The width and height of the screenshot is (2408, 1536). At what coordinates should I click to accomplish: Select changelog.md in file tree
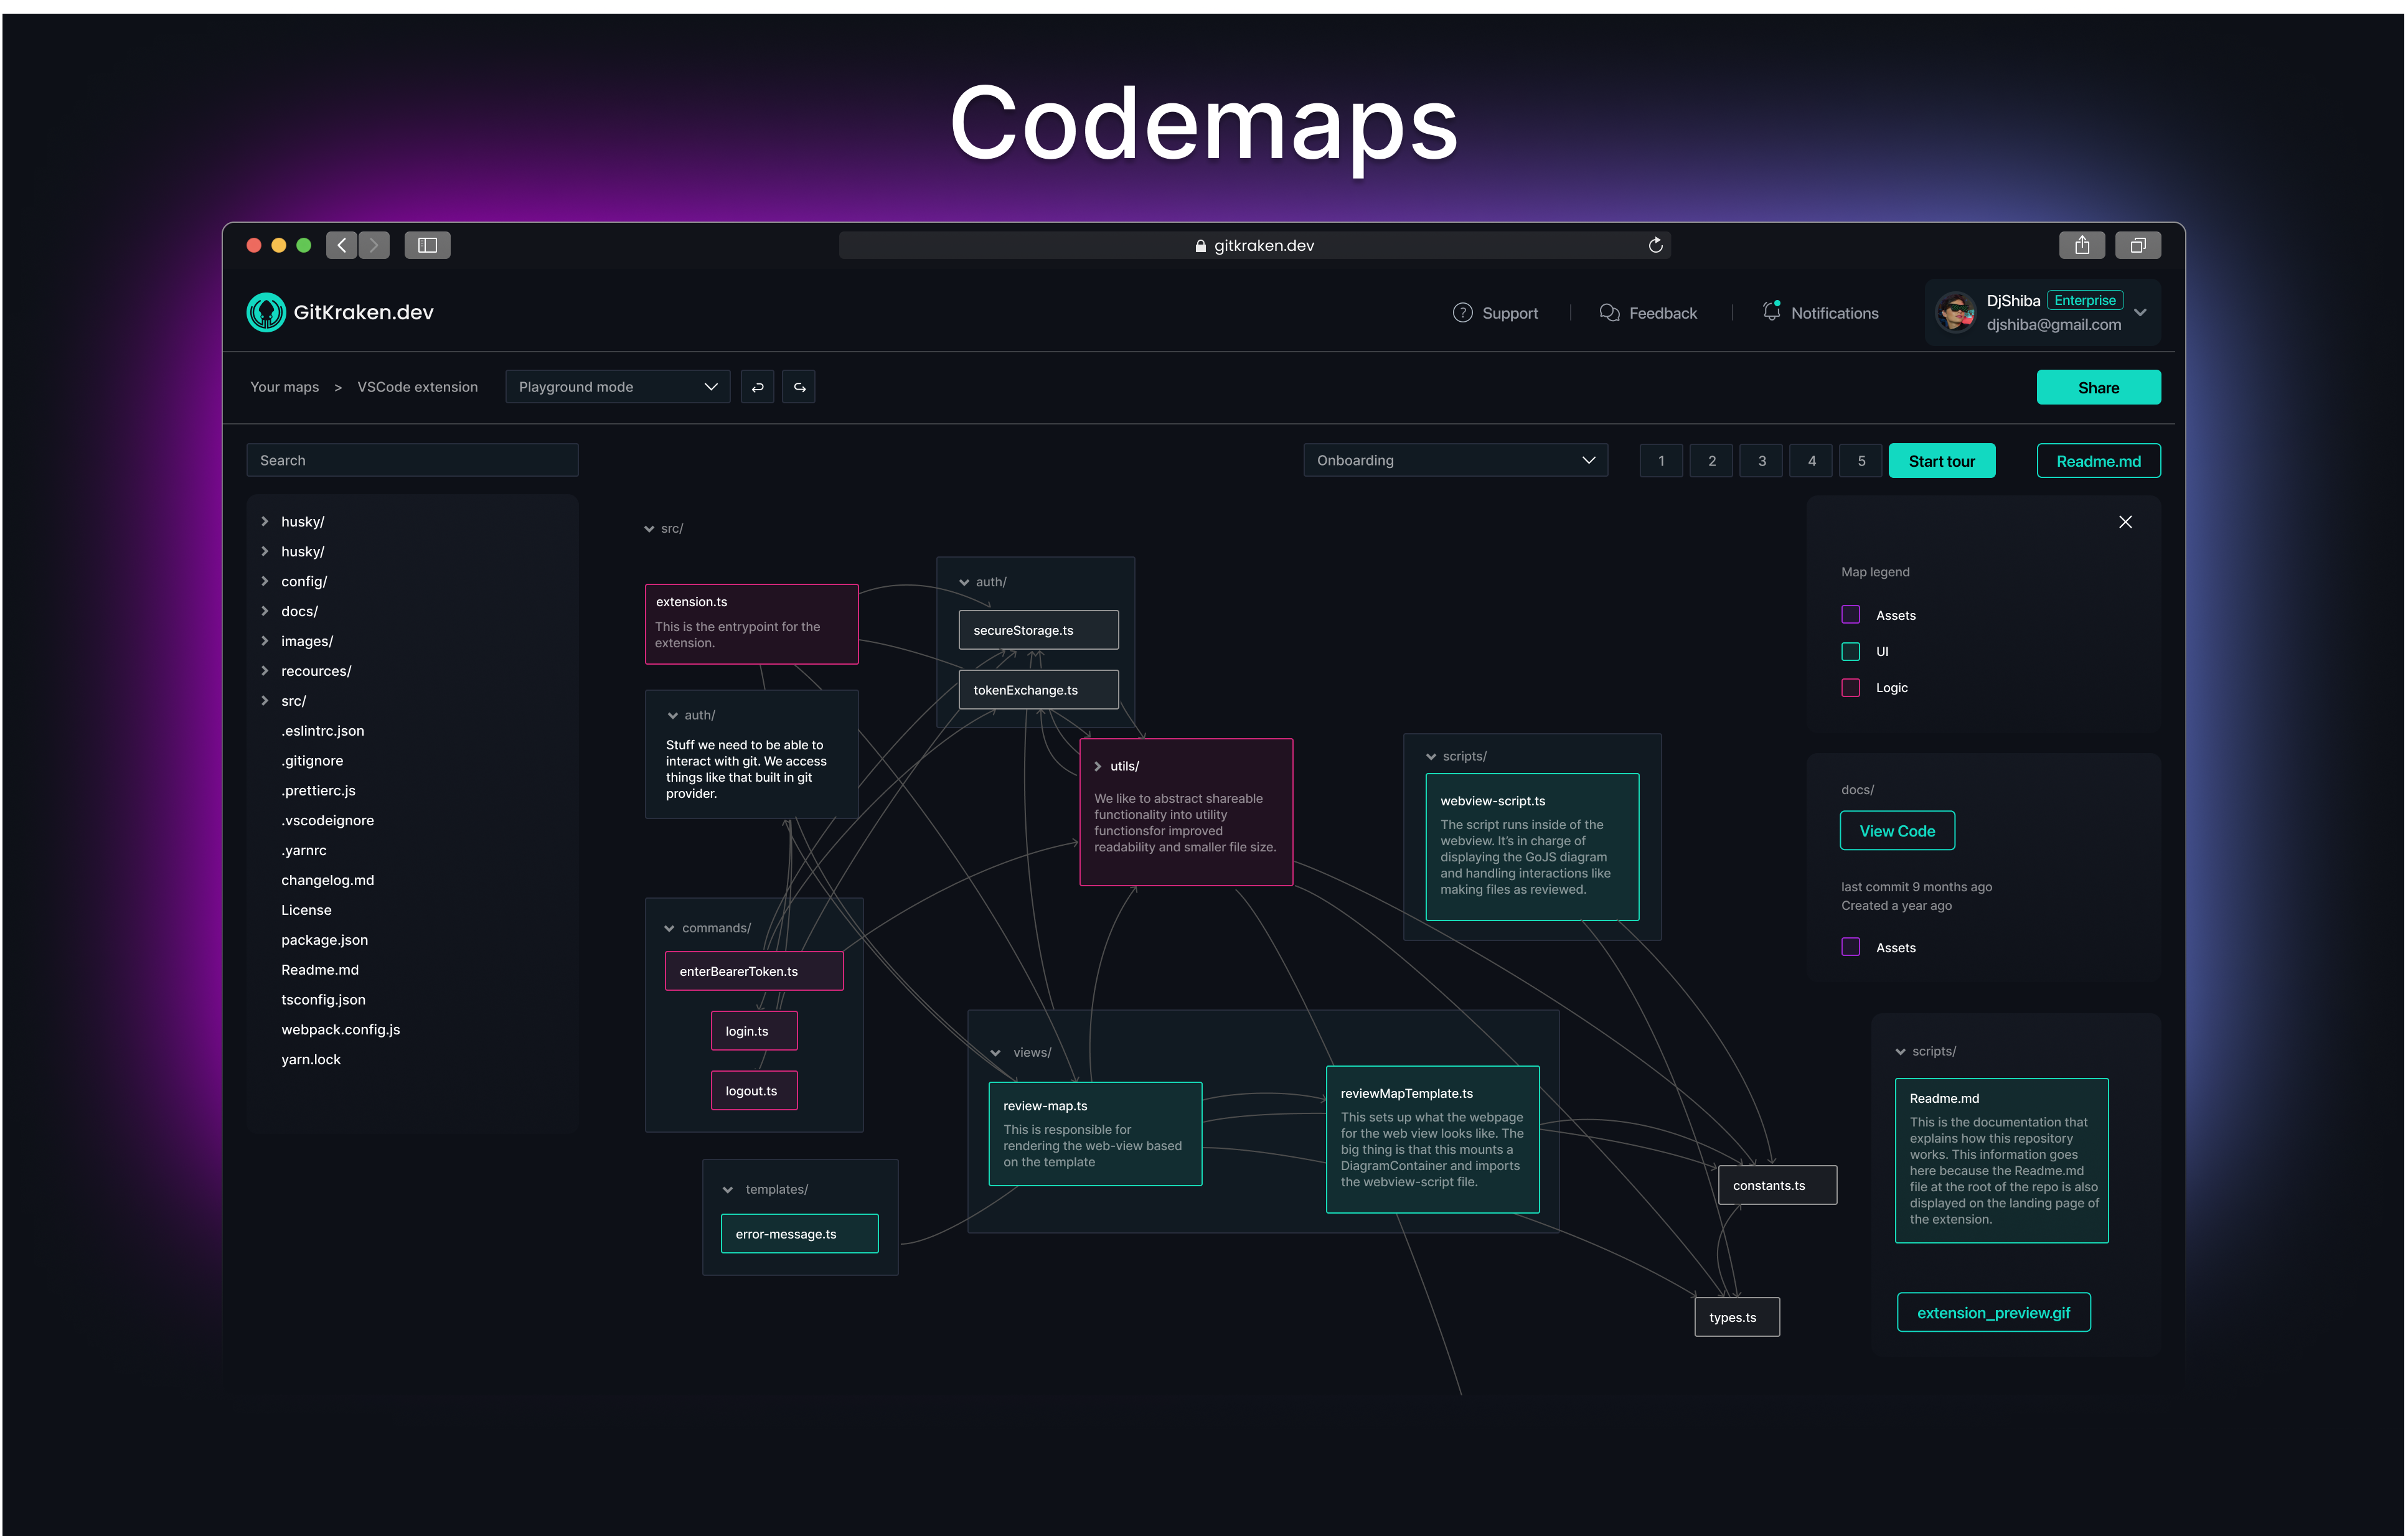(327, 880)
